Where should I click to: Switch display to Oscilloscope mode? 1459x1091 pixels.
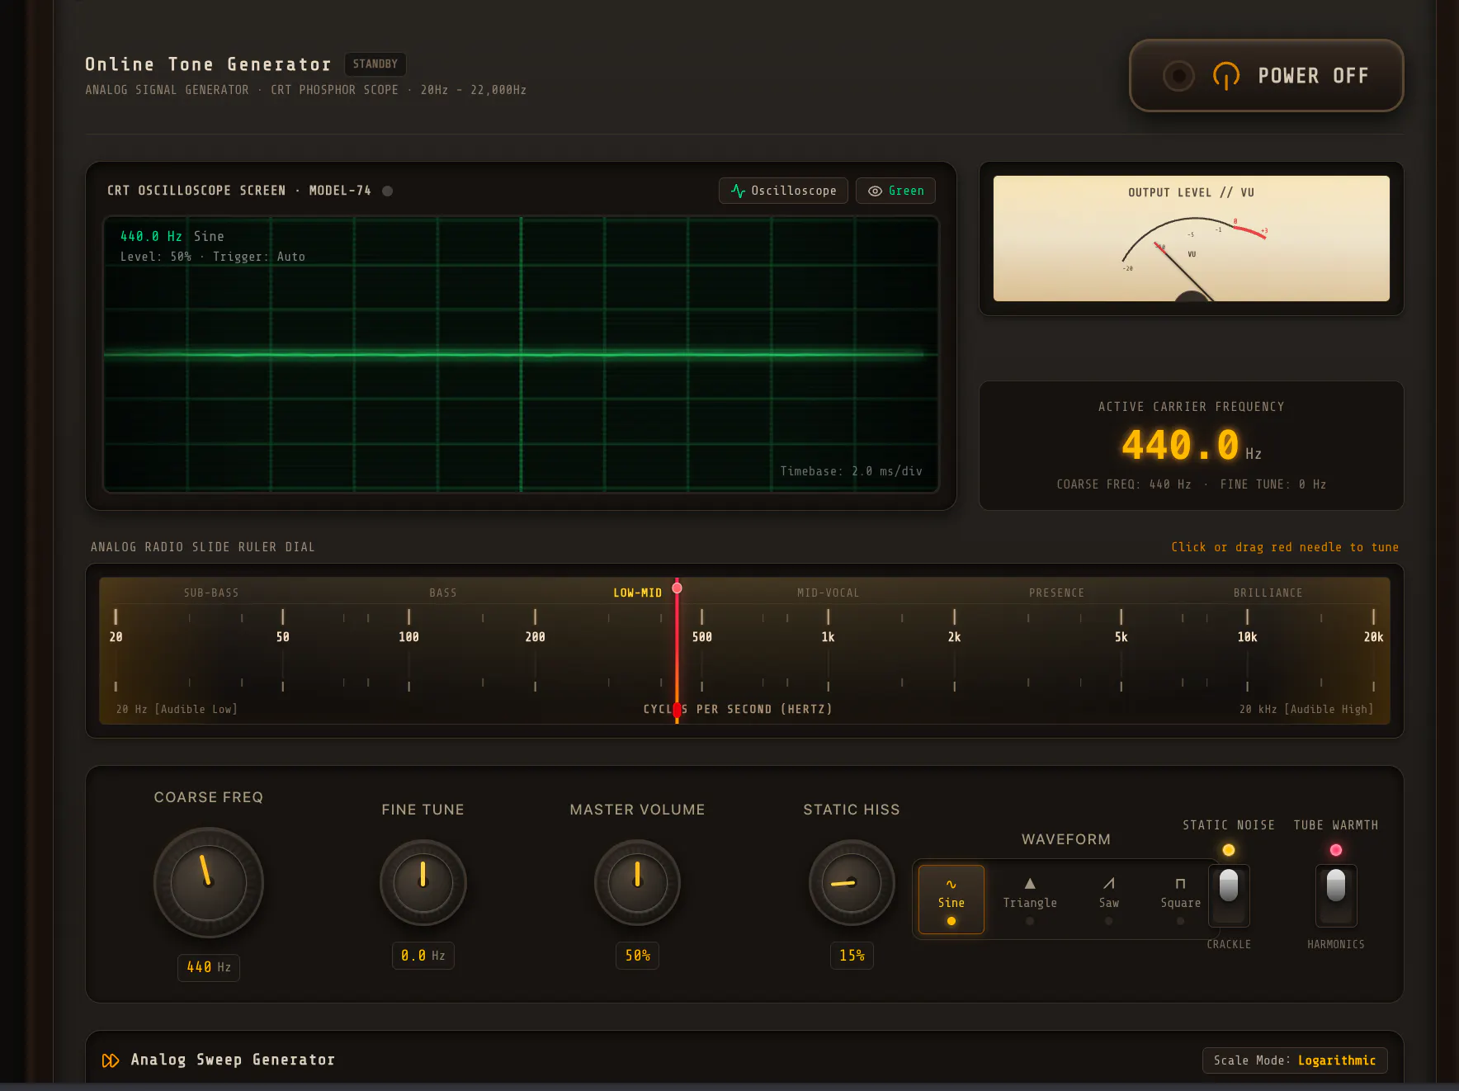(783, 191)
